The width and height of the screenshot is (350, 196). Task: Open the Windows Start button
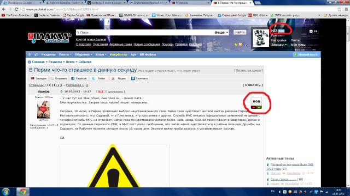point(6,192)
